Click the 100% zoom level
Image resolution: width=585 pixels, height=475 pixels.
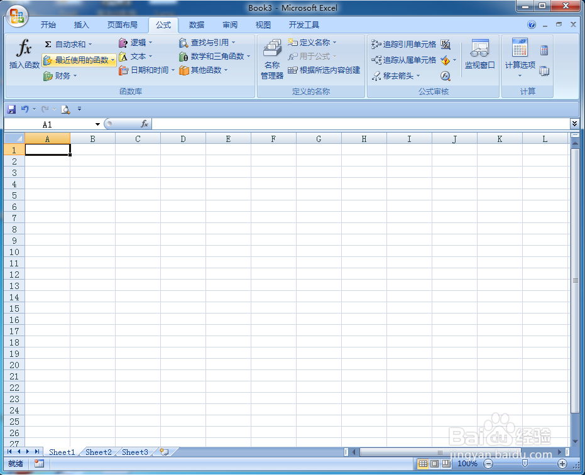pyautogui.click(x=467, y=464)
